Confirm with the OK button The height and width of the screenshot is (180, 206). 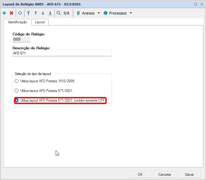(x=140, y=175)
